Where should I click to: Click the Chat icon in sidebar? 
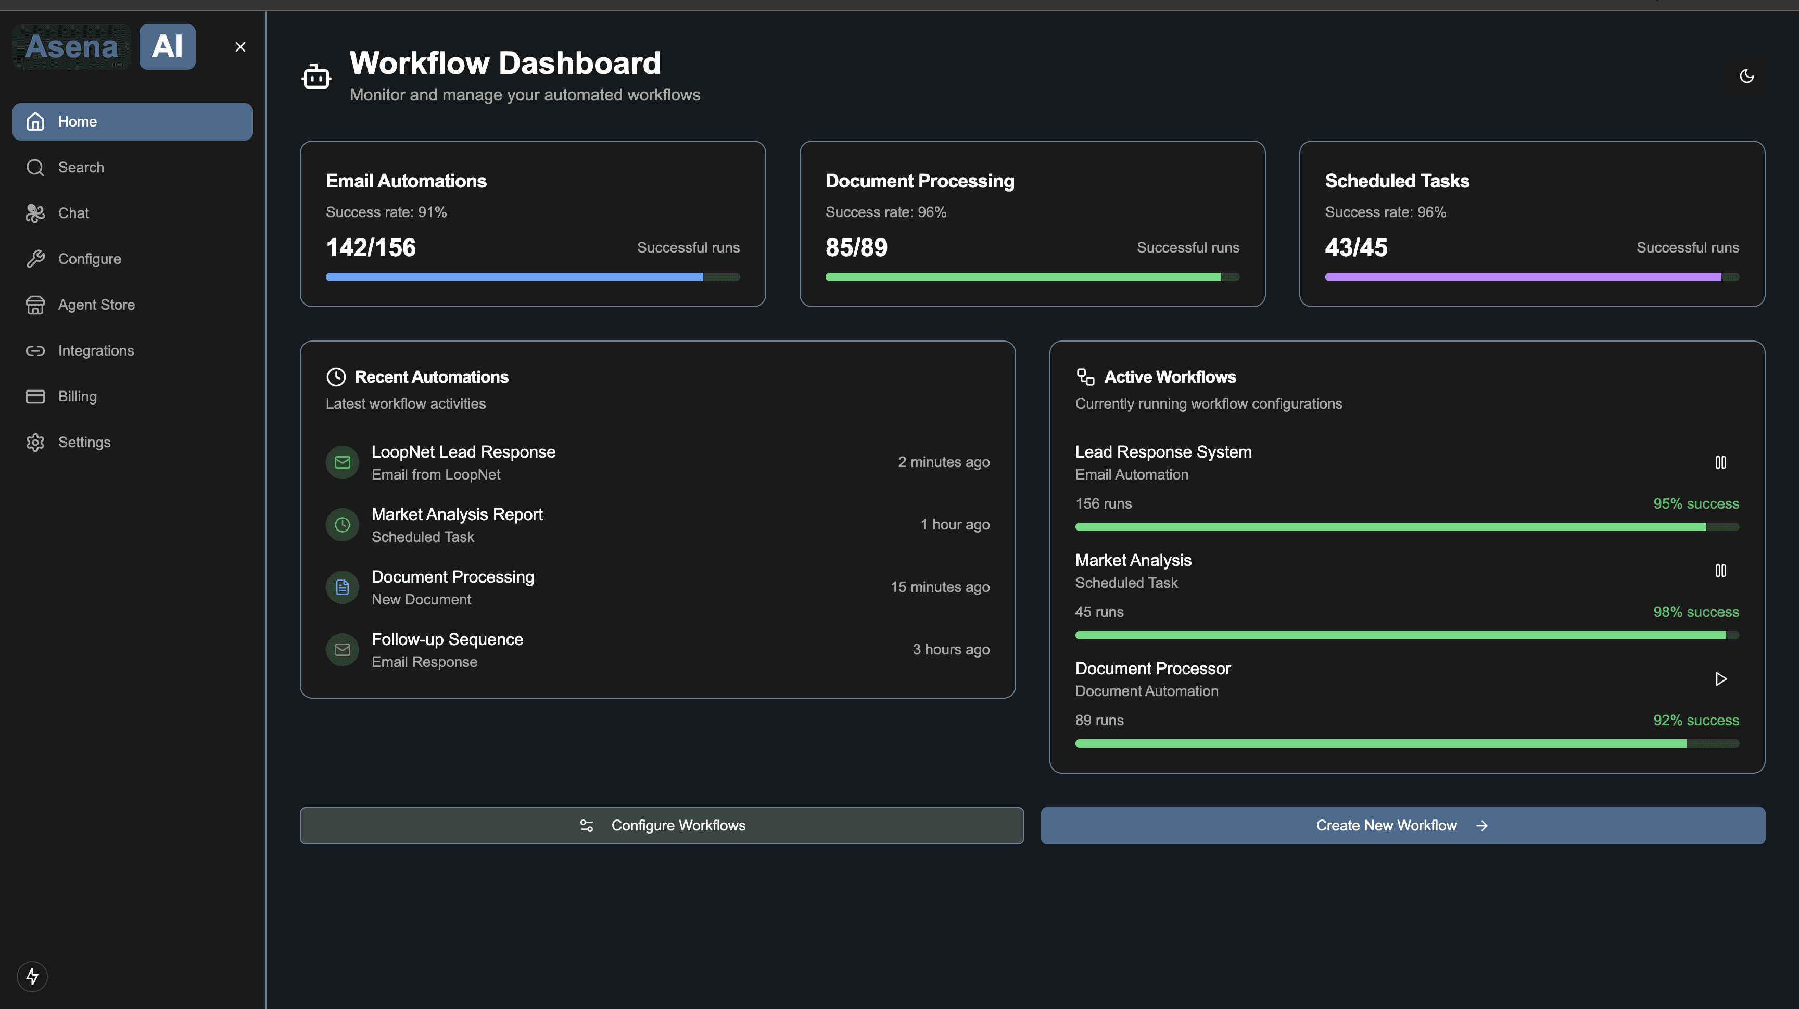tap(35, 213)
